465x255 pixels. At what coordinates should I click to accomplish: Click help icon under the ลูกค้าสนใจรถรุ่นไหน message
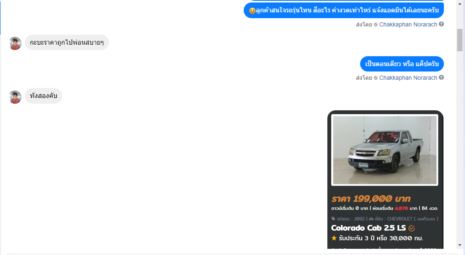point(441,24)
